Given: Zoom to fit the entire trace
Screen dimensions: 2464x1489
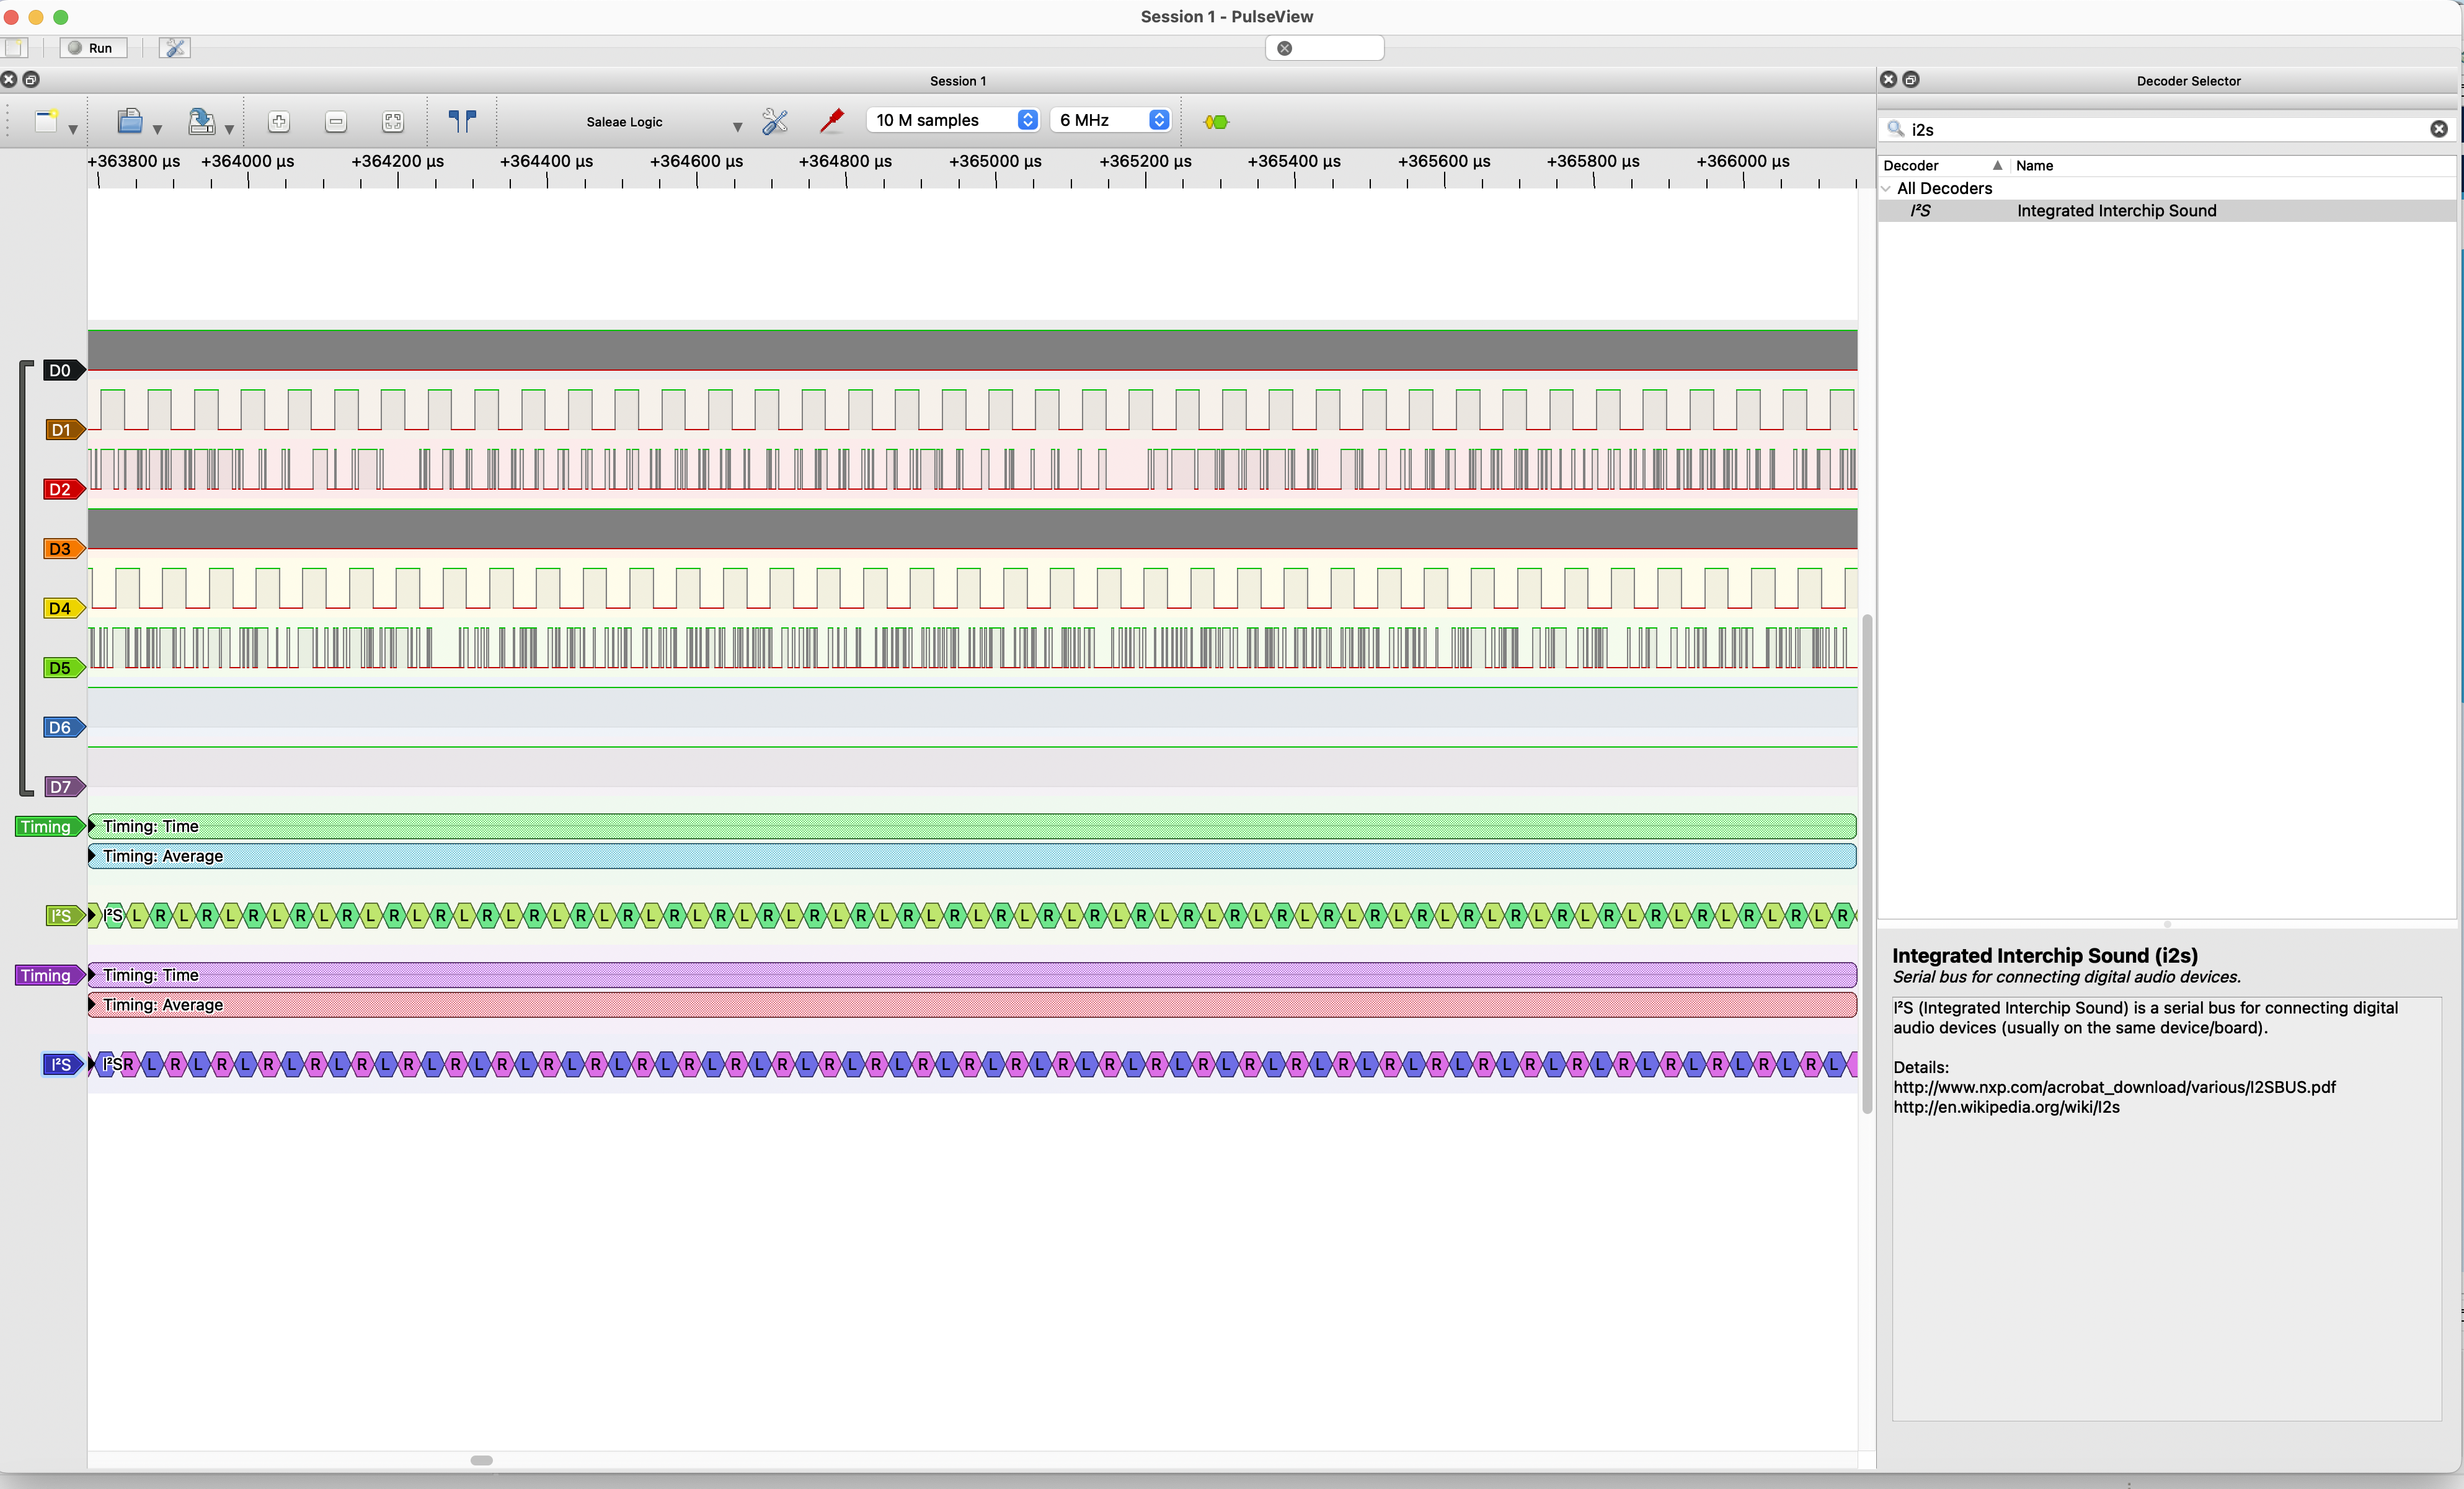Looking at the screenshot, I should click(392, 121).
